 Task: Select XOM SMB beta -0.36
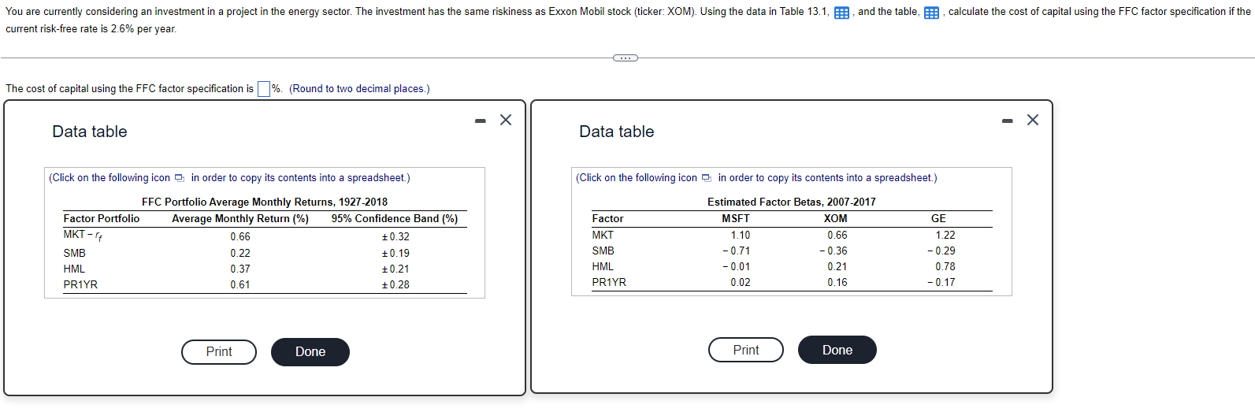(x=834, y=251)
